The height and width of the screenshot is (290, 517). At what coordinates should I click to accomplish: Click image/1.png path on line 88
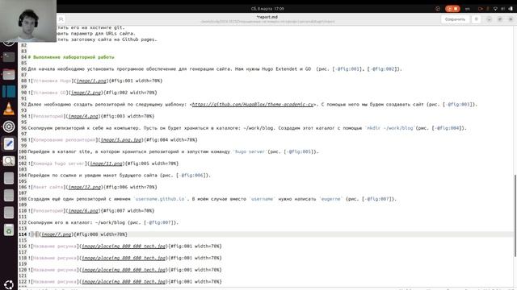(91, 81)
